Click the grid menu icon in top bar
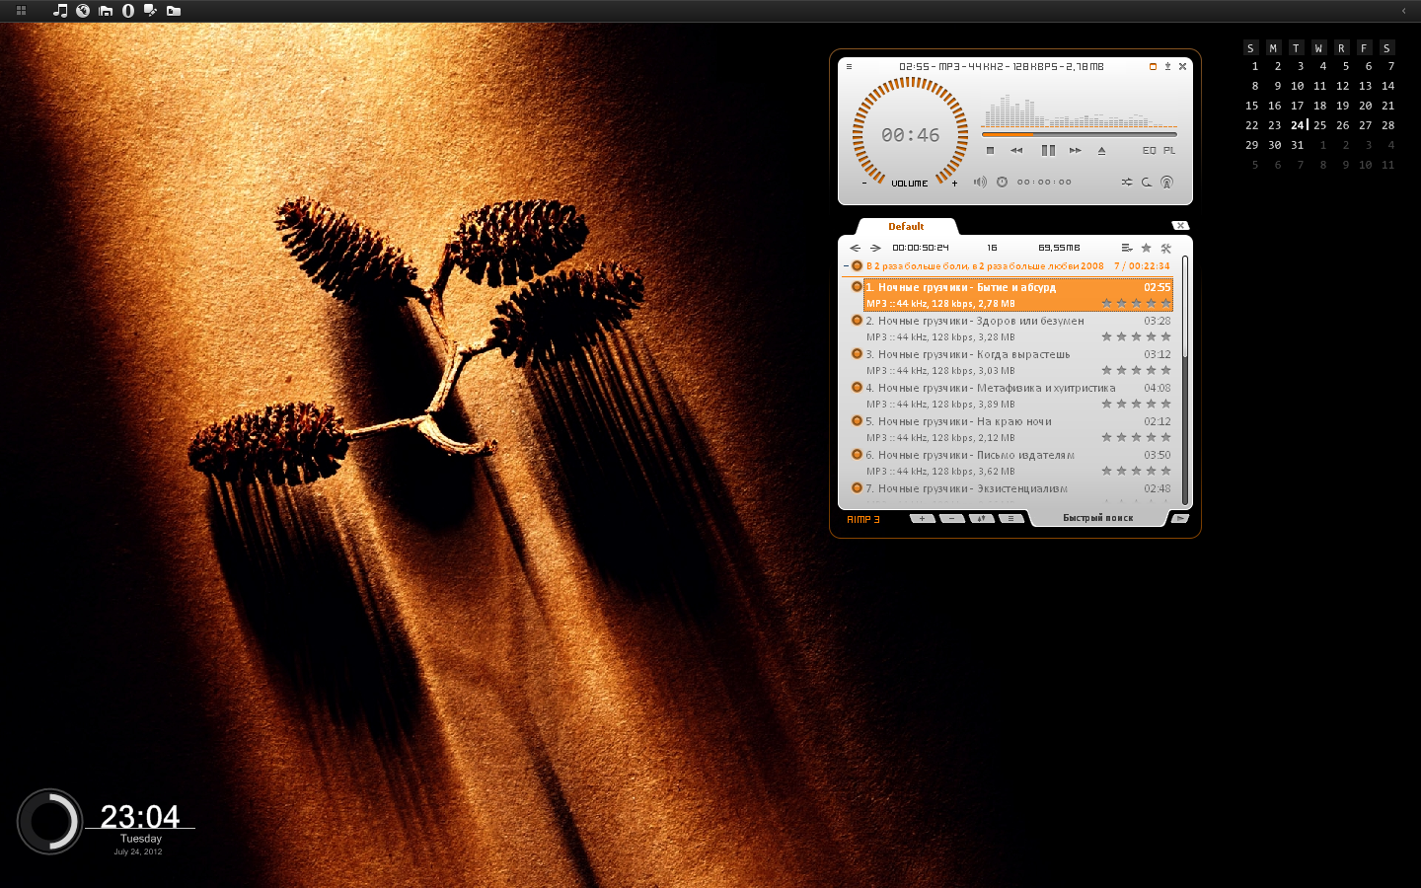The image size is (1421, 888). (21, 11)
